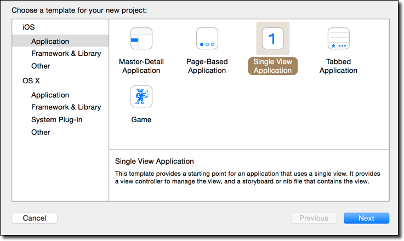Click the Tabbed Application label
404x241 pixels.
(x=339, y=66)
